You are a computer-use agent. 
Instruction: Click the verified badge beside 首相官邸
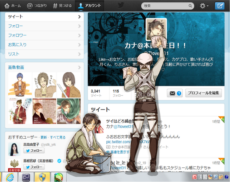[59, 161]
